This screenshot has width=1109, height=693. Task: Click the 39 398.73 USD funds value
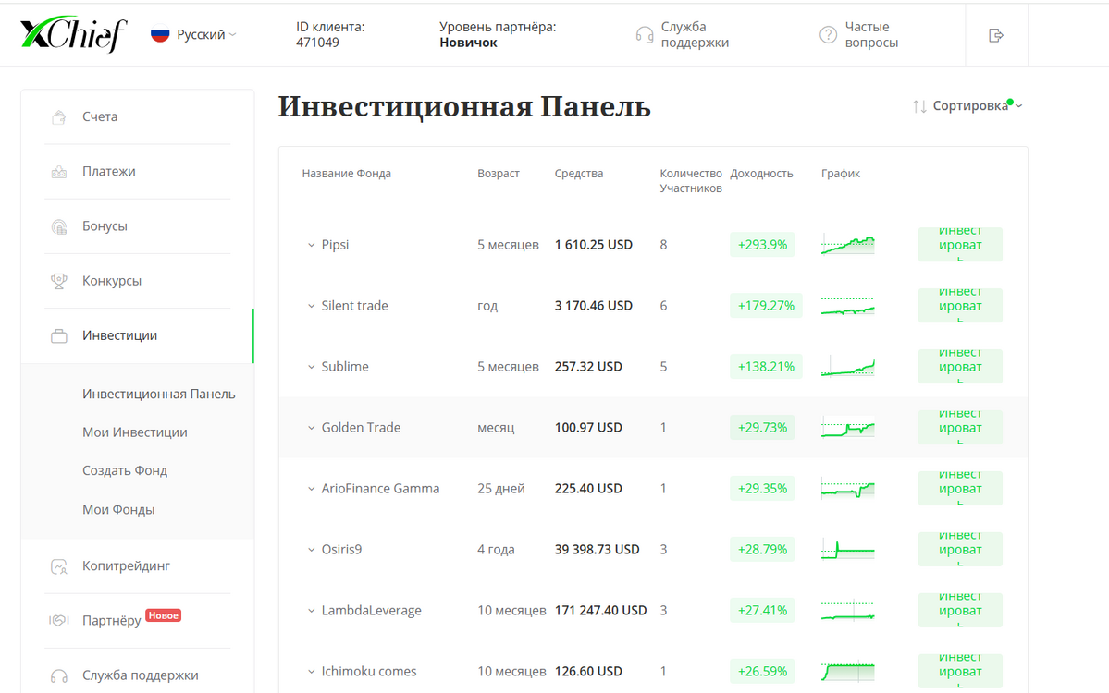[x=597, y=550]
